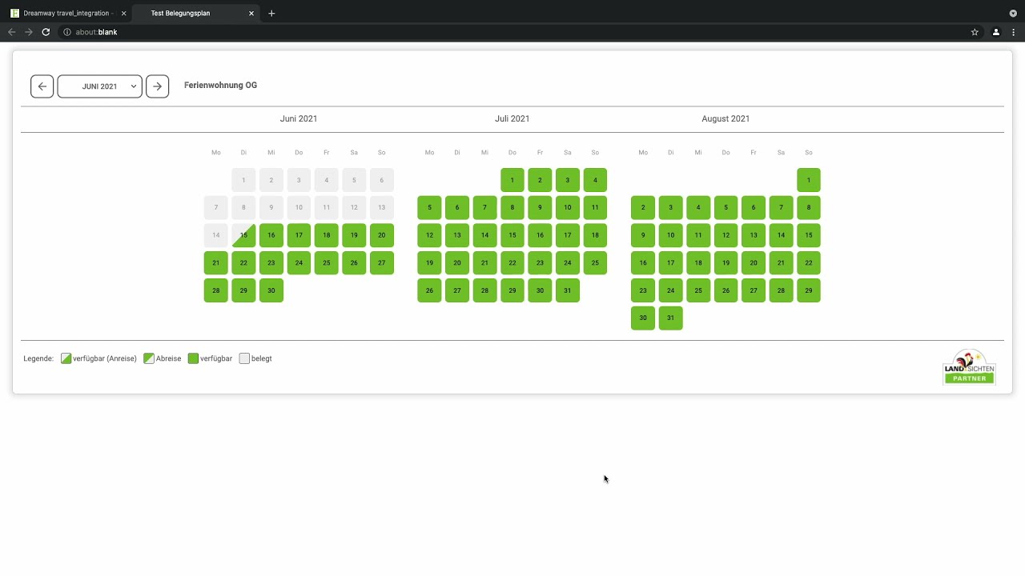
Task: Go to the previous month with the left arrow
Action: click(42, 86)
